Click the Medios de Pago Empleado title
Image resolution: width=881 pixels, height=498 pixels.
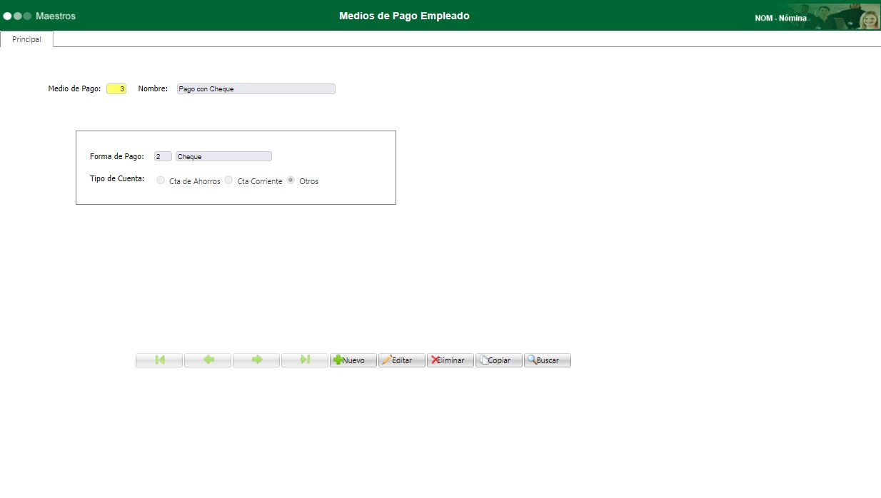click(x=404, y=16)
